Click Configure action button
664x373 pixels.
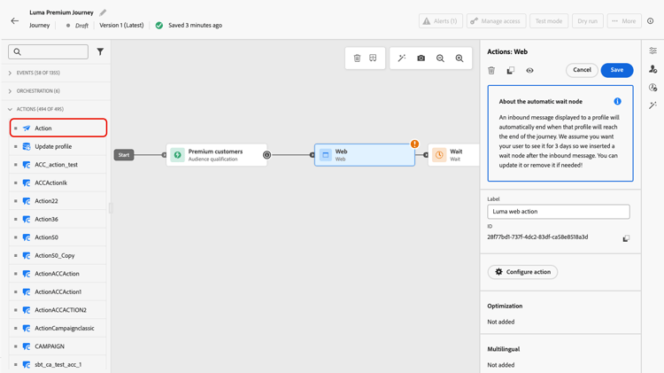point(522,272)
